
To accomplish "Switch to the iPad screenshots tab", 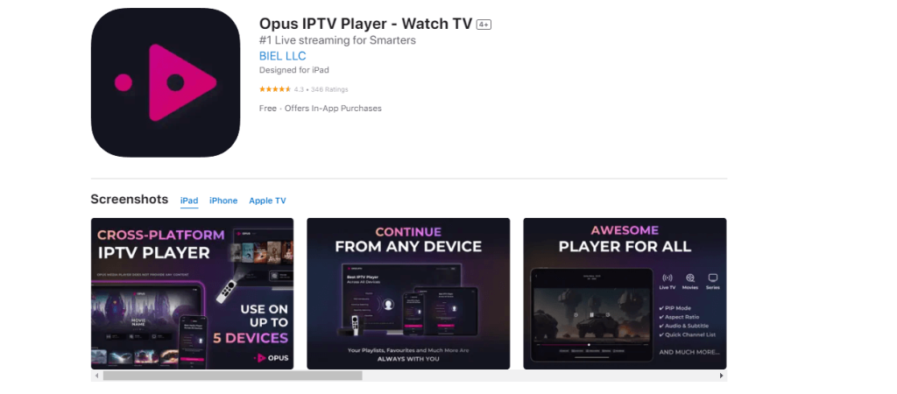I will (x=189, y=201).
